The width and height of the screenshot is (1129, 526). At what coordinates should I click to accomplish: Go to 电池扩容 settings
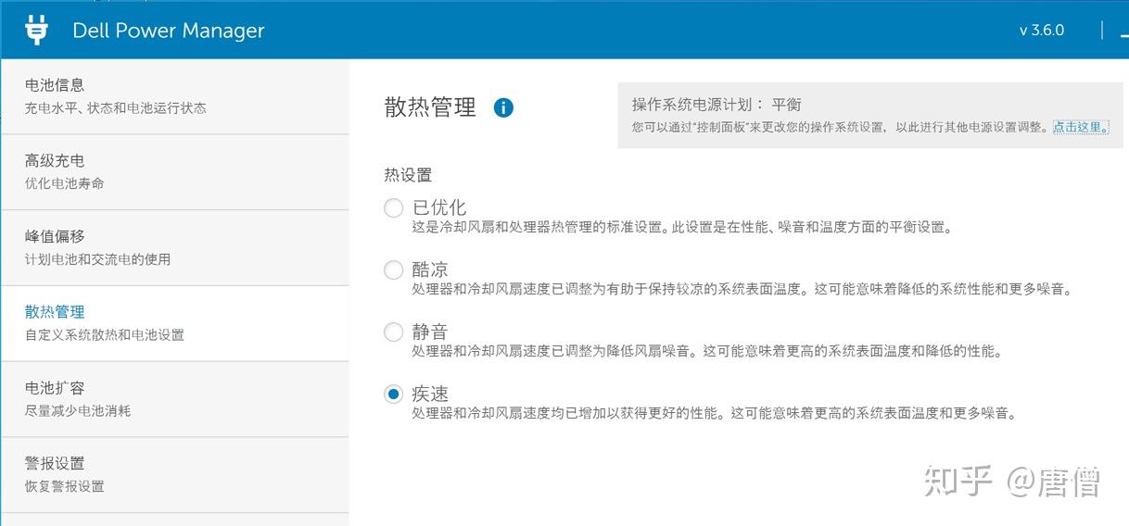point(174,399)
